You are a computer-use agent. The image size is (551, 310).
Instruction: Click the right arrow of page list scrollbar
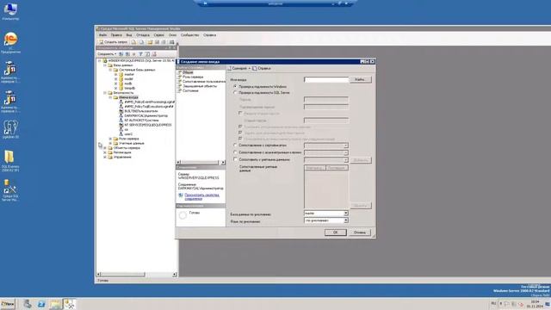(x=223, y=163)
